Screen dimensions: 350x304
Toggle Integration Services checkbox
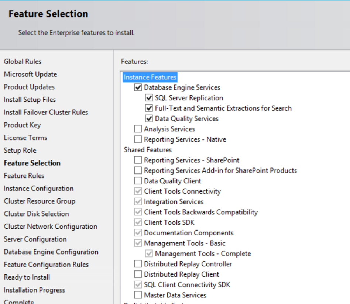138,202
